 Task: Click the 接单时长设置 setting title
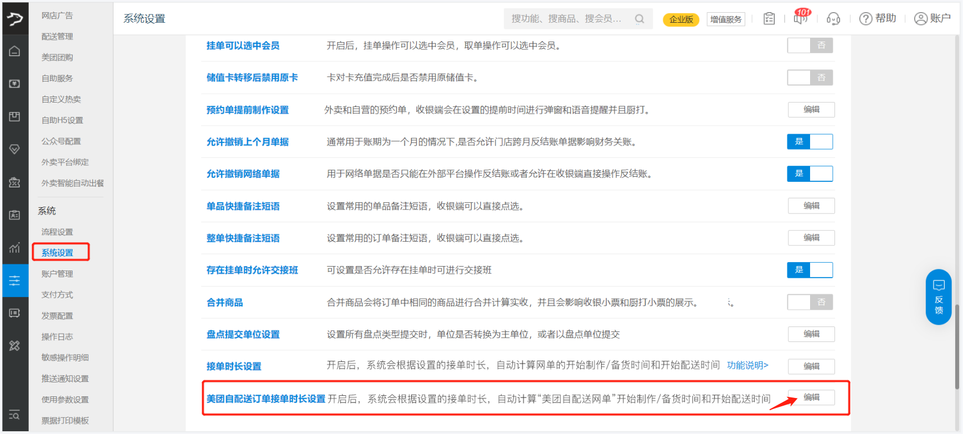tap(234, 366)
